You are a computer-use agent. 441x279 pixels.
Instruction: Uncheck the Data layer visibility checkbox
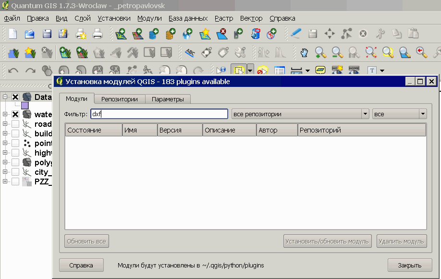tap(15, 97)
